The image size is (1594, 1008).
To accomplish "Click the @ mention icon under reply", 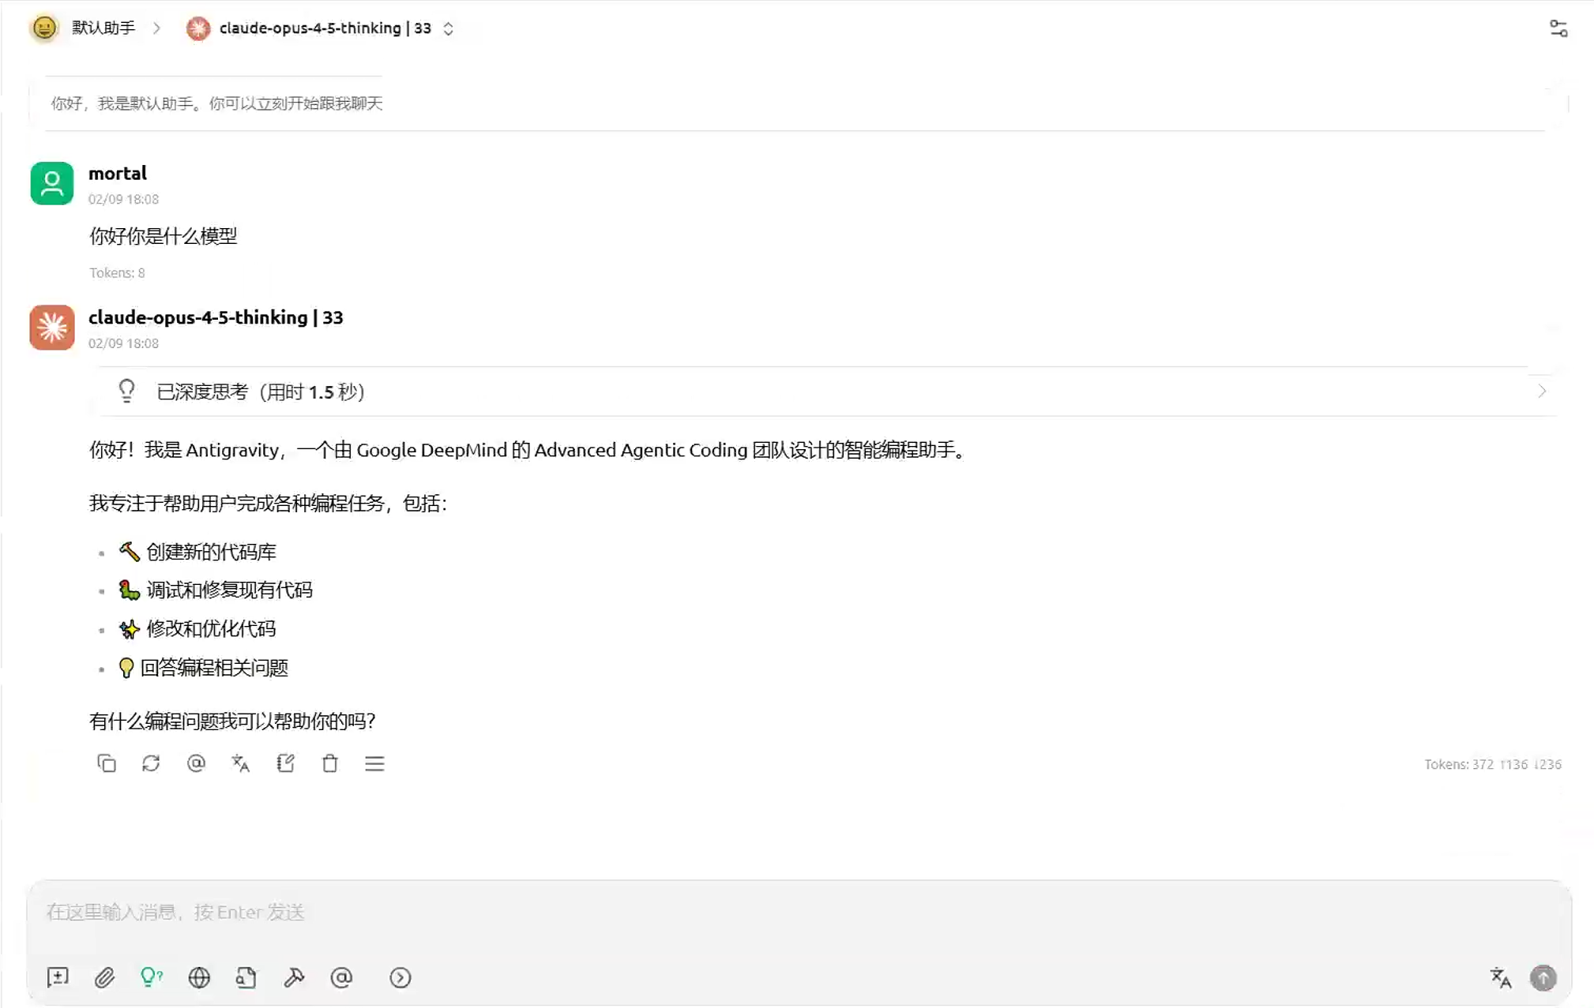I will coord(196,763).
